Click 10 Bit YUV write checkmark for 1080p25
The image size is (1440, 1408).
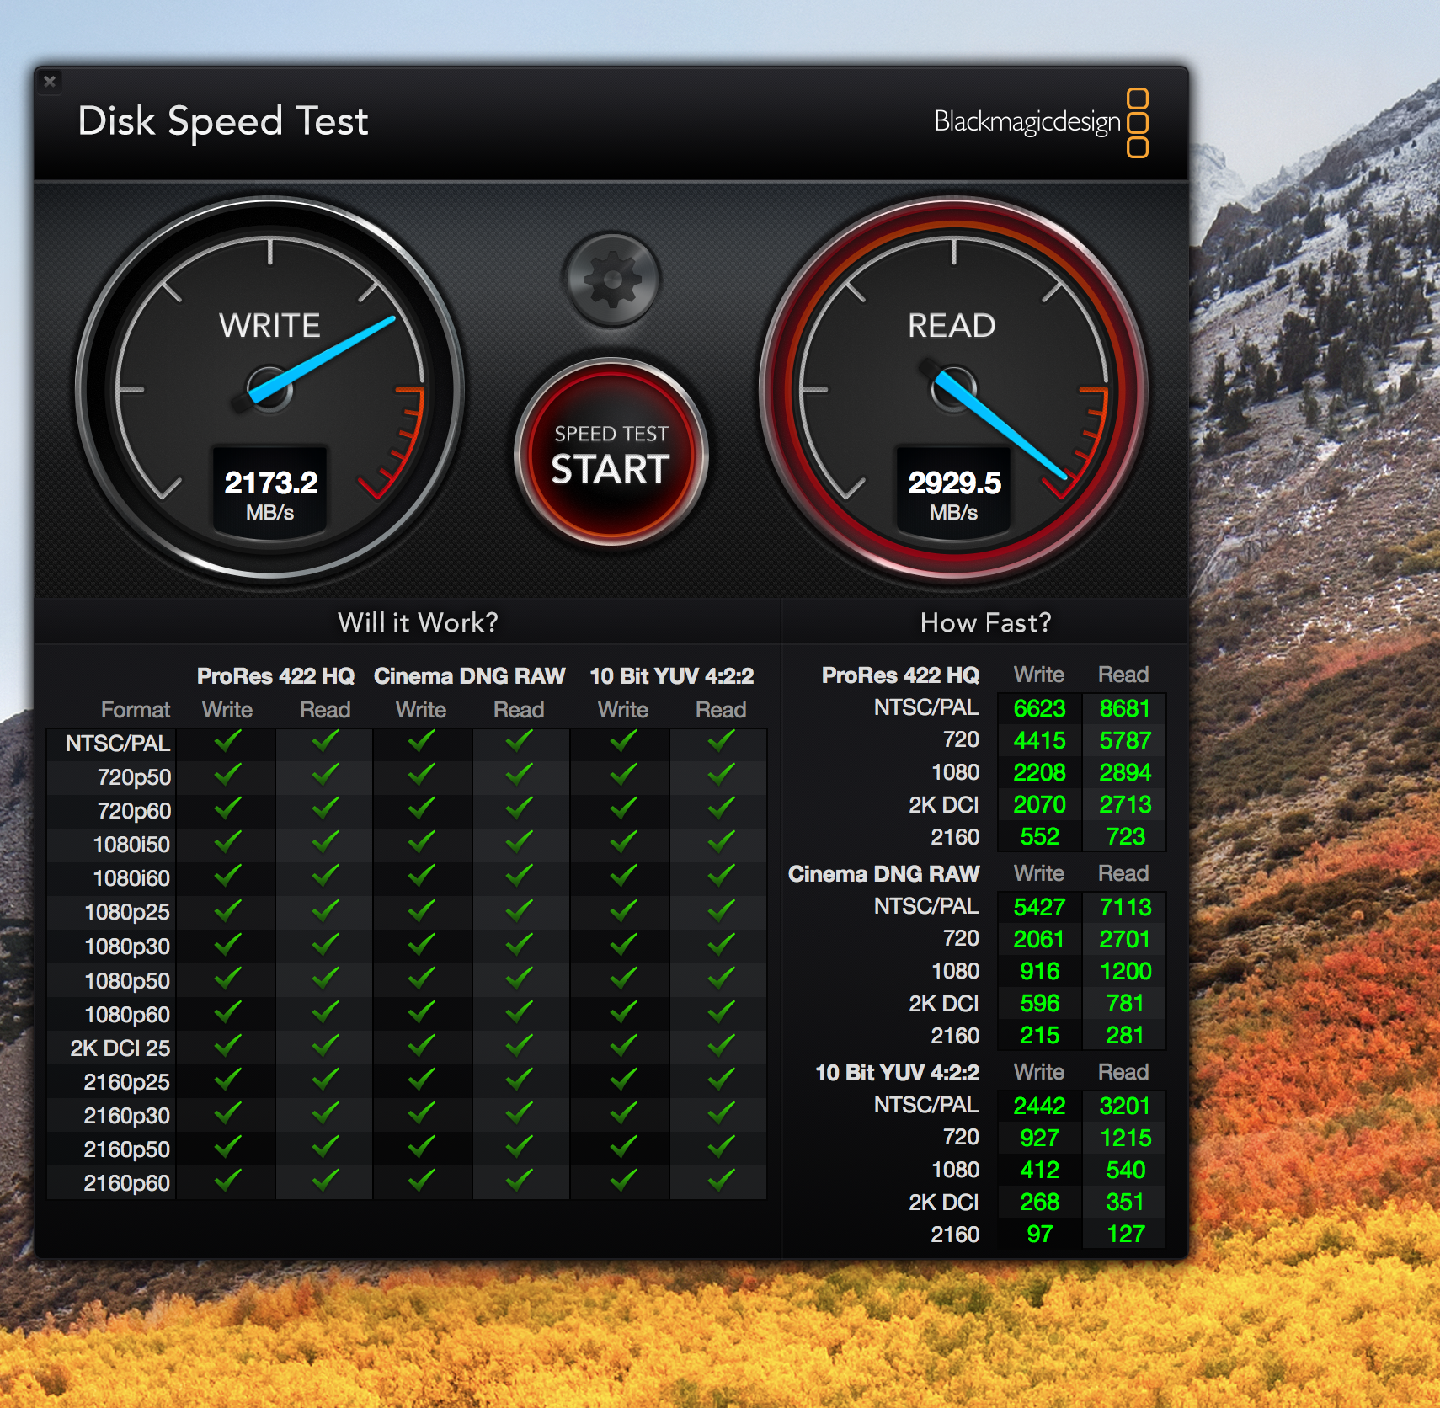click(623, 909)
